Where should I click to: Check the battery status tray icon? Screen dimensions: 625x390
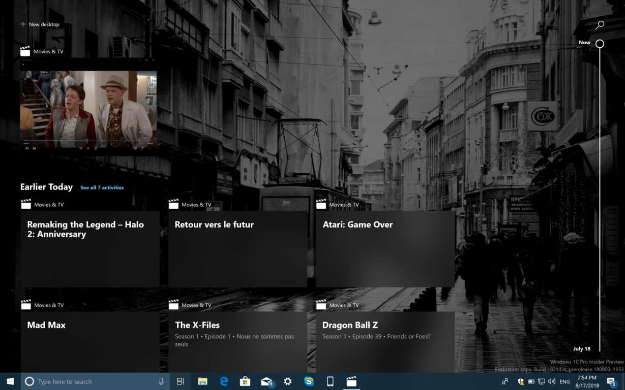pyautogui.click(x=531, y=381)
